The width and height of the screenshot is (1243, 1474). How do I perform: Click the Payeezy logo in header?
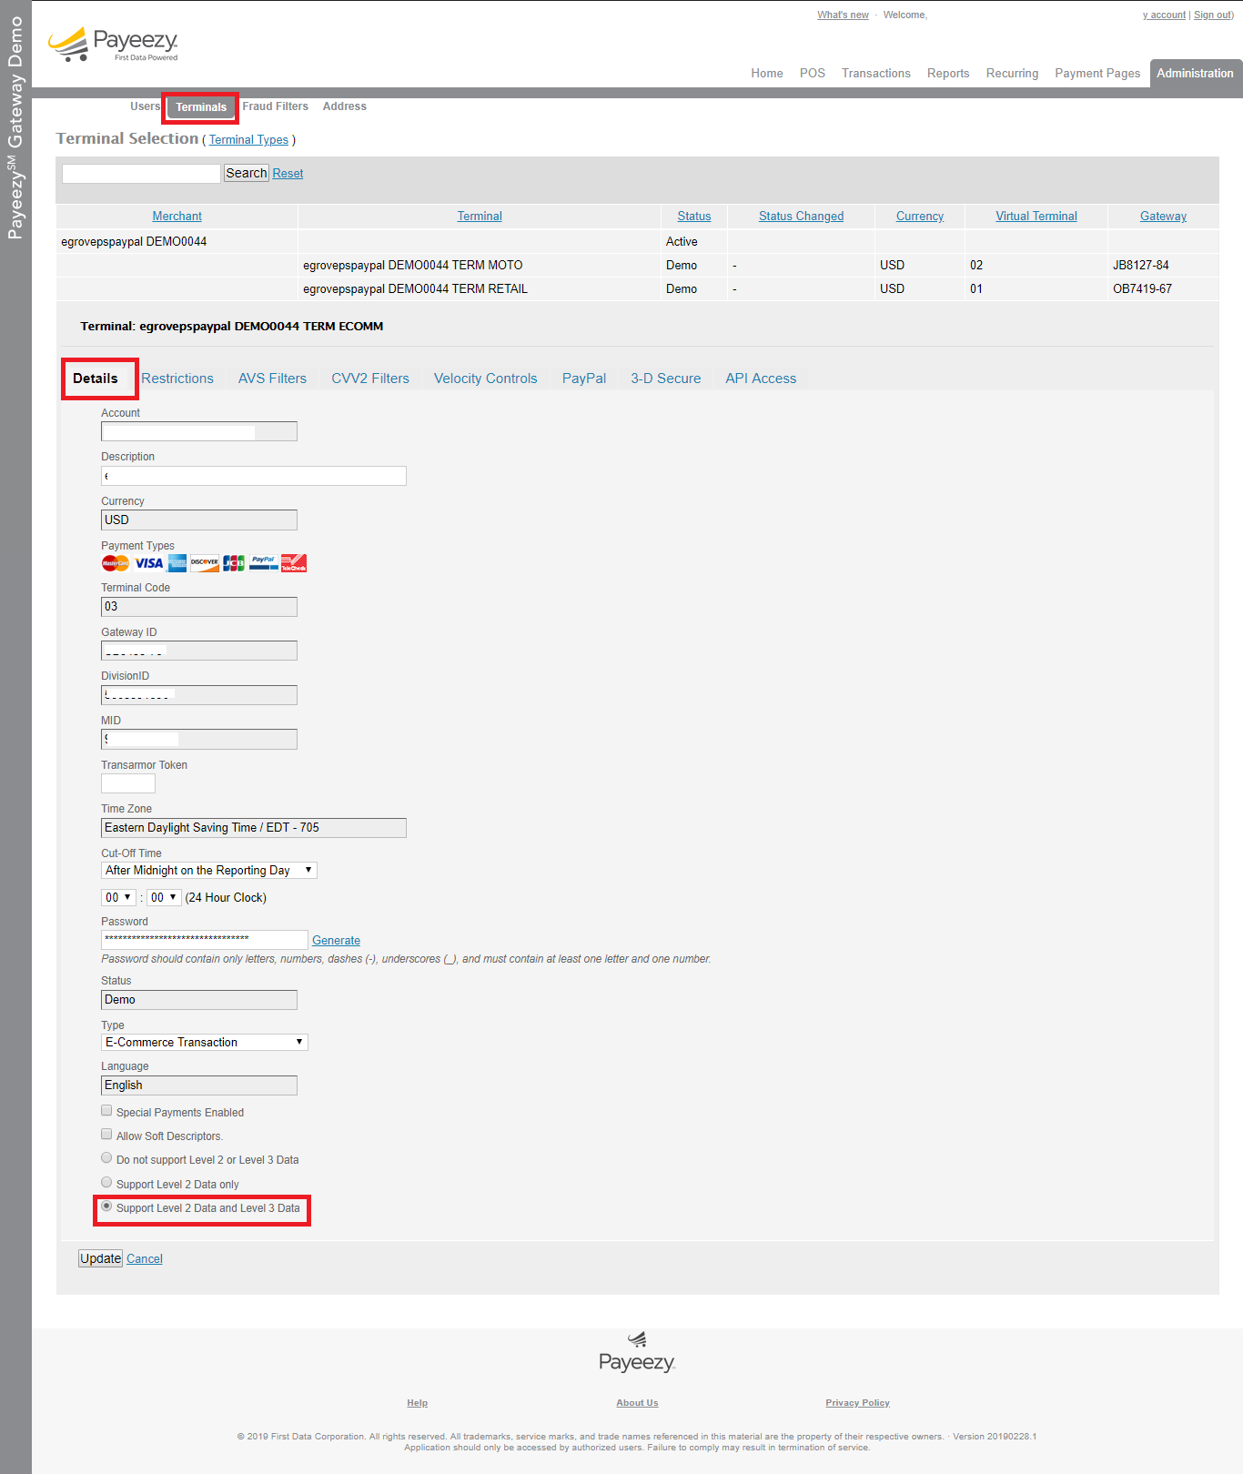pyautogui.click(x=113, y=45)
